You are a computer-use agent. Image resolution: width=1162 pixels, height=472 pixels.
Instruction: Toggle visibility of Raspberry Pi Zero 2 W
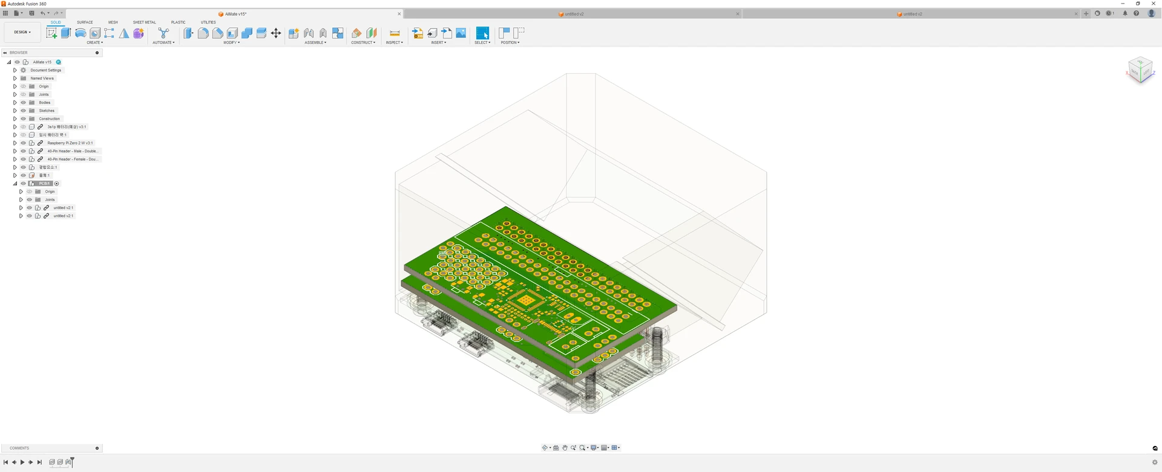click(23, 143)
